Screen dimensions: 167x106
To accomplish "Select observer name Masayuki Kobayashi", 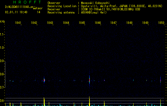I will [x=95, y=3].
